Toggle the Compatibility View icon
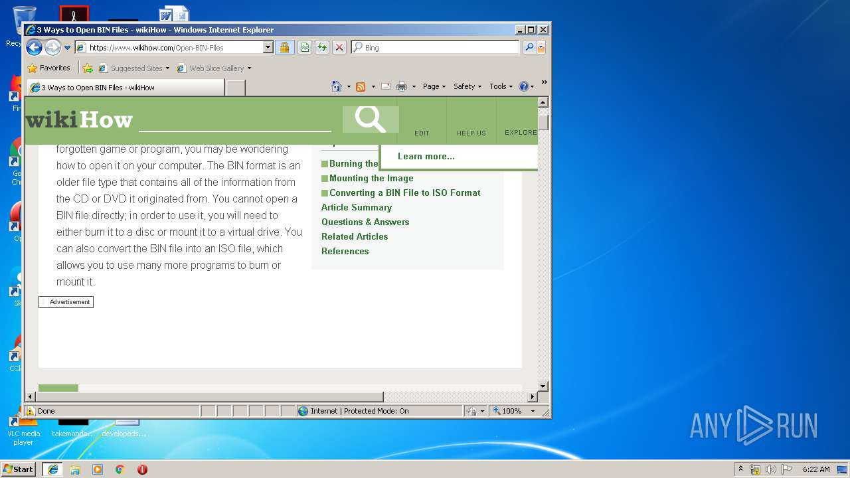 tap(304, 47)
